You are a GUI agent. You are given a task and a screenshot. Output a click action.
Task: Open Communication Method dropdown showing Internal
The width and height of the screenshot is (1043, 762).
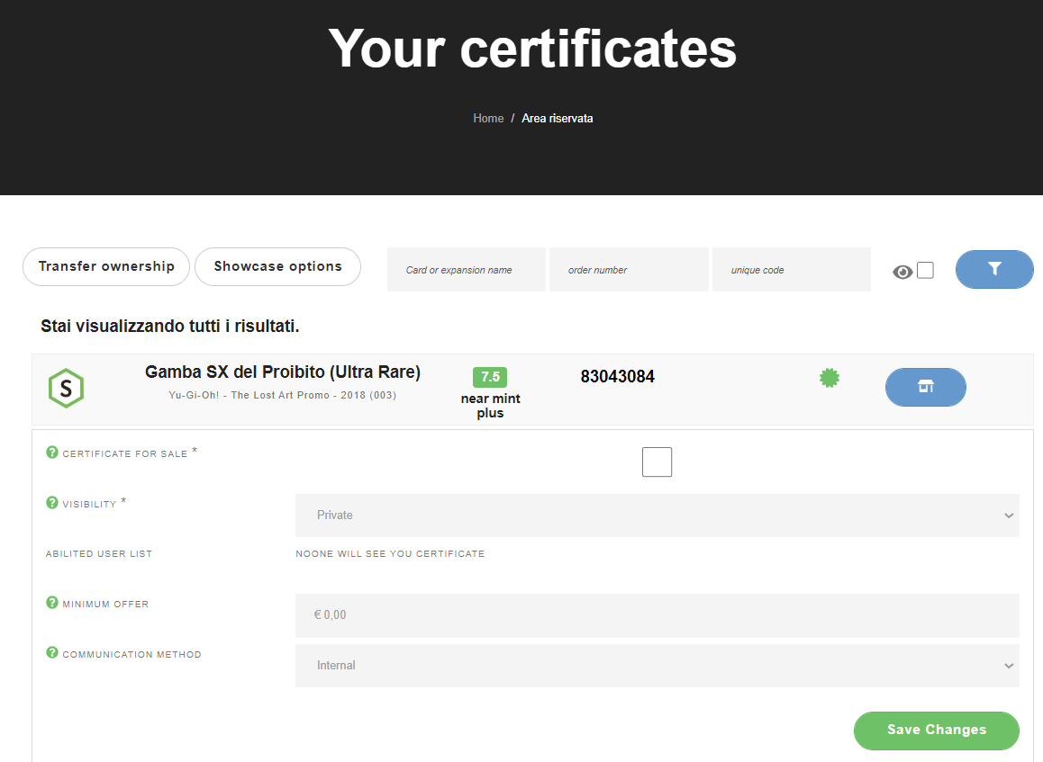[658, 666]
